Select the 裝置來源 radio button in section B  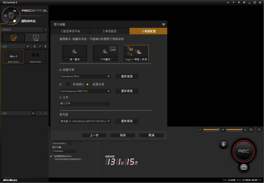tap(87, 84)
